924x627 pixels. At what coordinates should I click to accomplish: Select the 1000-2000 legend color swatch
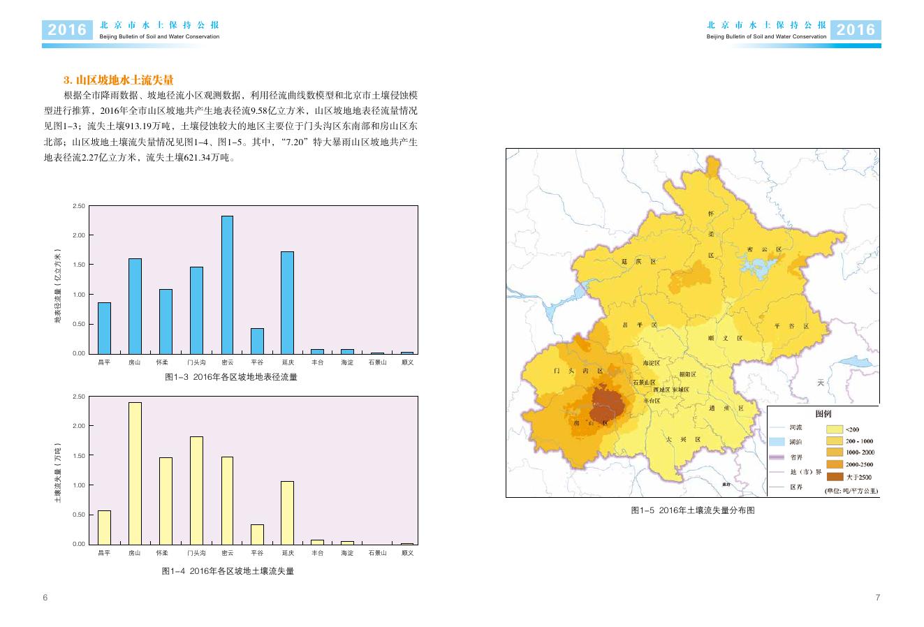pyautogui.click(x=835, y=452)
